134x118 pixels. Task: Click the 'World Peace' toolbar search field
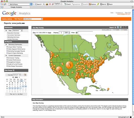19,4
